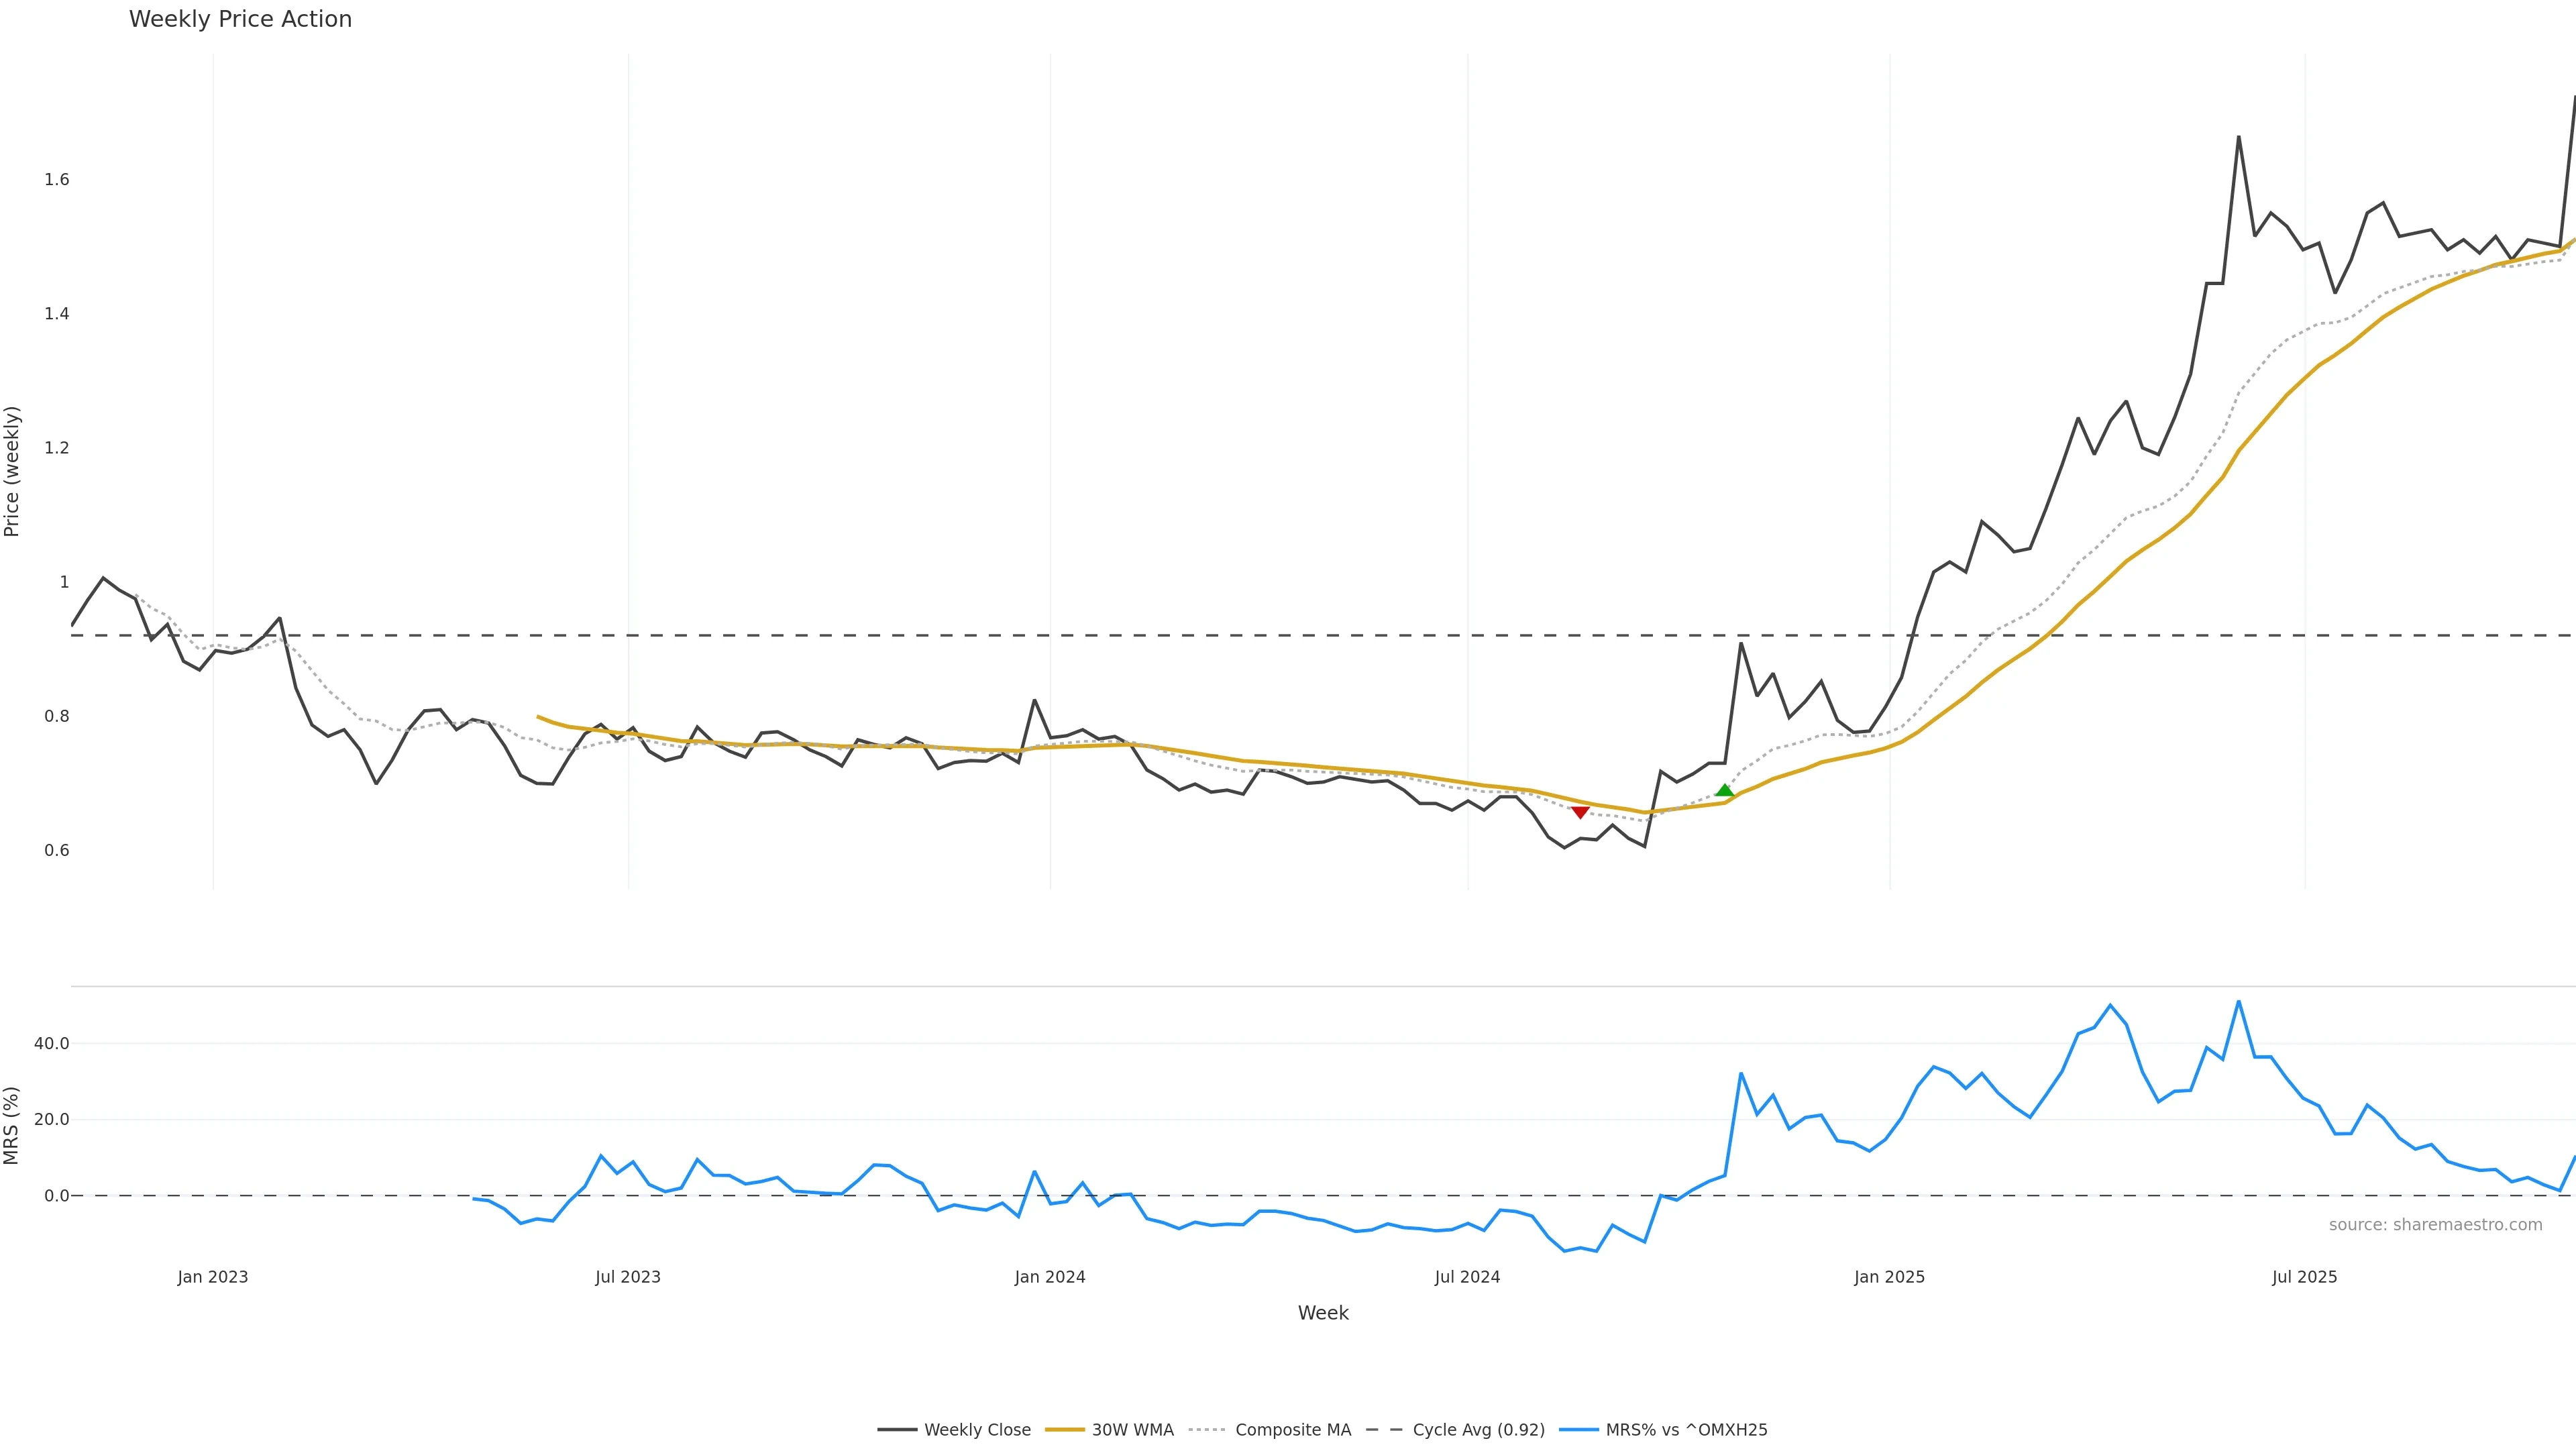The image size is (2576, 1449).
Task: Click the Jan 2023 x-axis tick label
Action: coord(212,1277)
